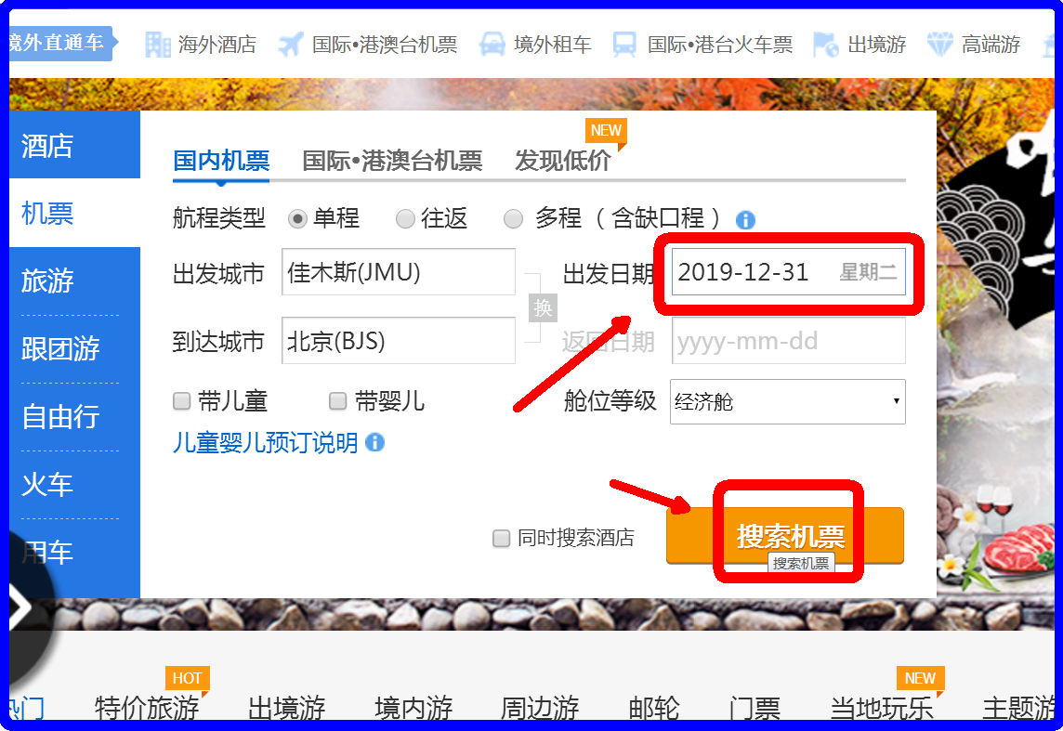Open the 发现低价 tab

pos(564,160)
